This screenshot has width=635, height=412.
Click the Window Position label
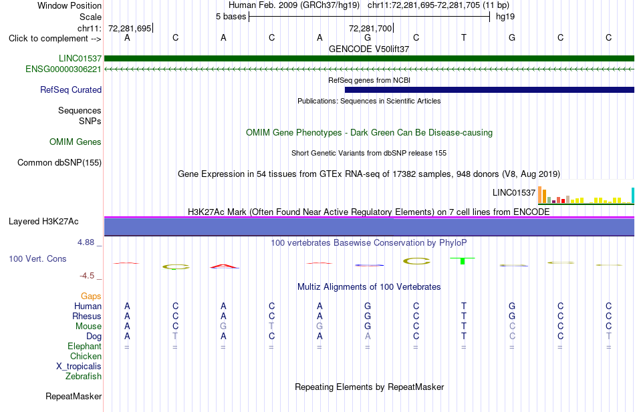click(x=70, y=5)
